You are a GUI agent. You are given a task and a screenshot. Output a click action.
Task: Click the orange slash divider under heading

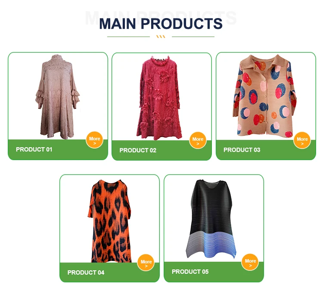[x=161, y=37]
